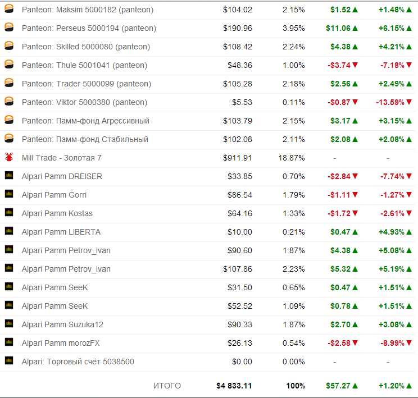Open Alpari Pamm DREISER

pyautogui.click(x=62, y=176)
